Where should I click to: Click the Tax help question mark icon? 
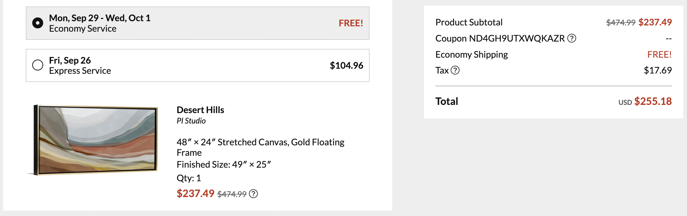point(455,70)
